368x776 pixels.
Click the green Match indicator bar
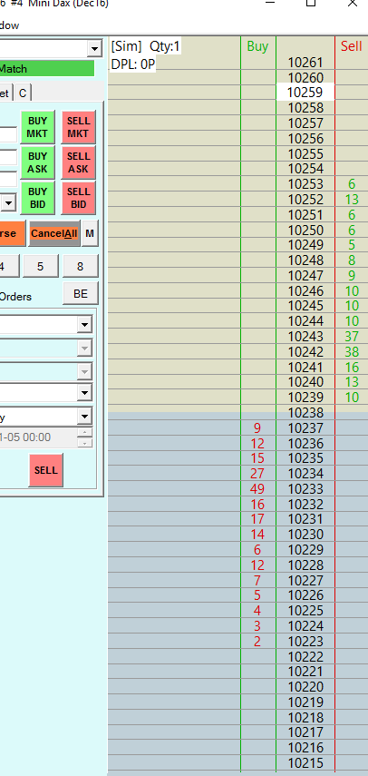point(47,69)
